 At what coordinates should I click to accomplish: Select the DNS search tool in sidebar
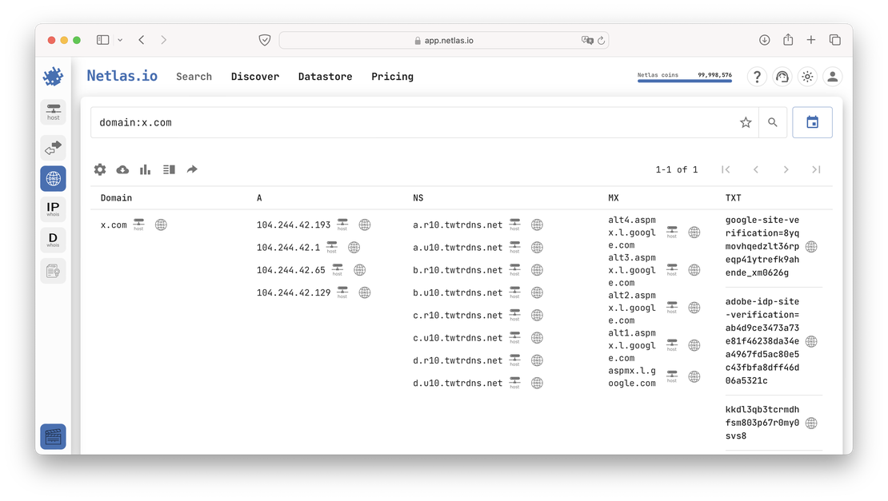point(53,178)
